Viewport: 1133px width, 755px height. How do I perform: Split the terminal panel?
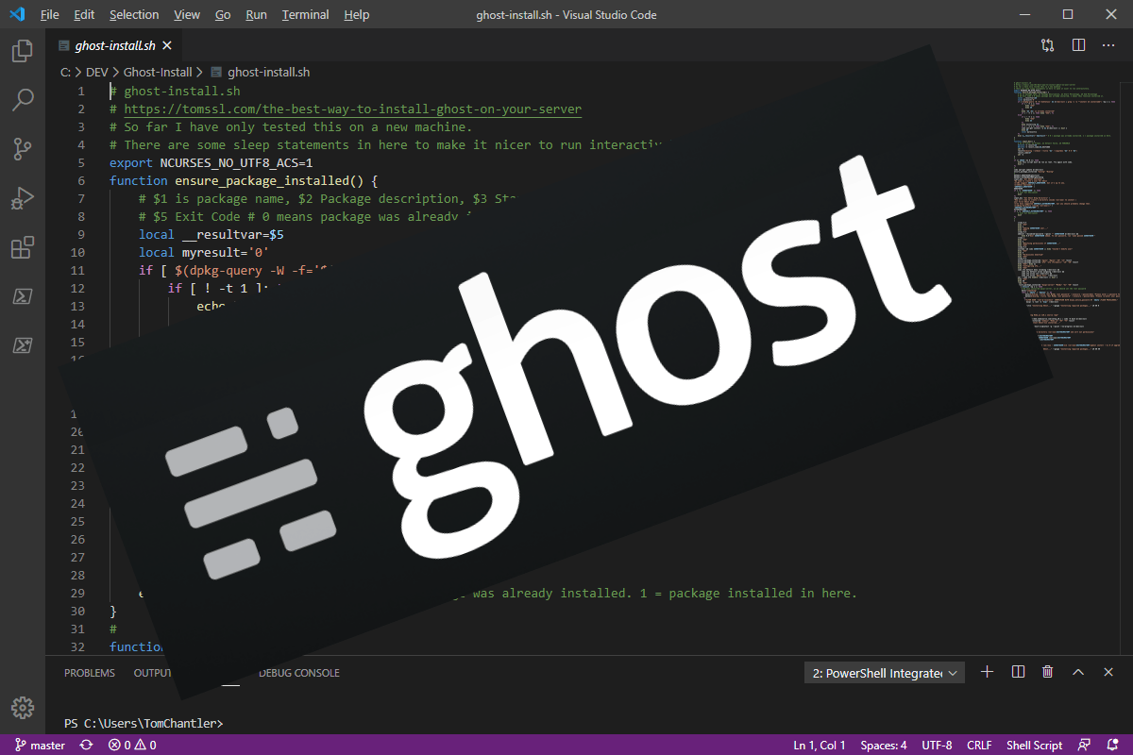point(1017,672)
